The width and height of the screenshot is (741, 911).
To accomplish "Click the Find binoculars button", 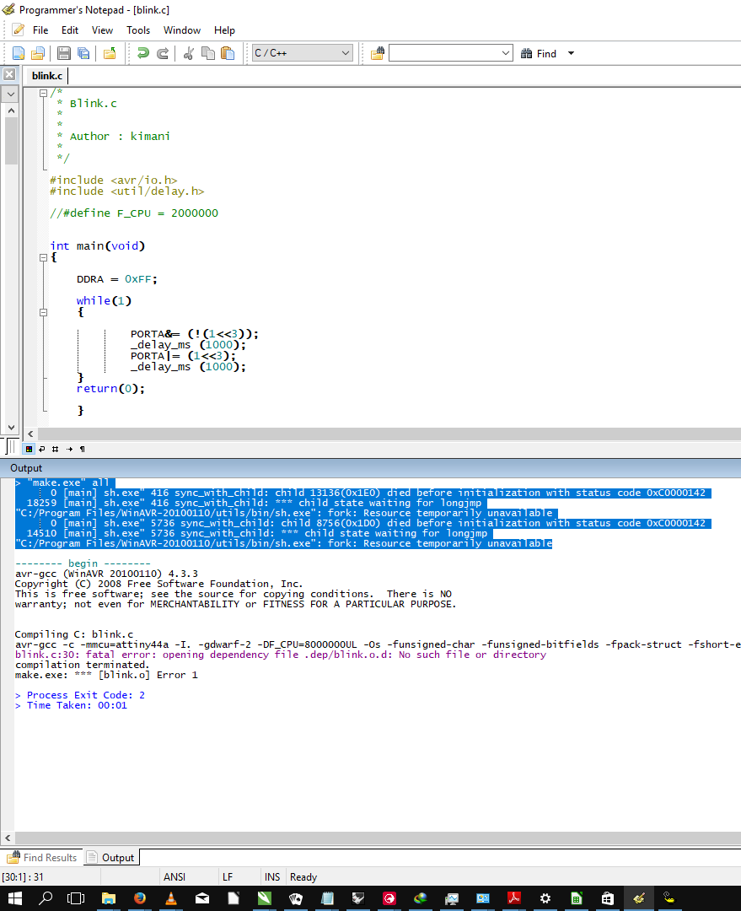I will (x=539, y=53).
